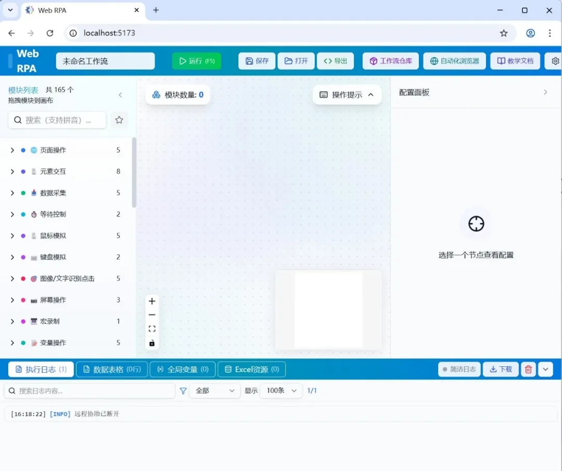562x471 pixels.
Task: Open the Chrome profile menu
Action: [530, 33]
